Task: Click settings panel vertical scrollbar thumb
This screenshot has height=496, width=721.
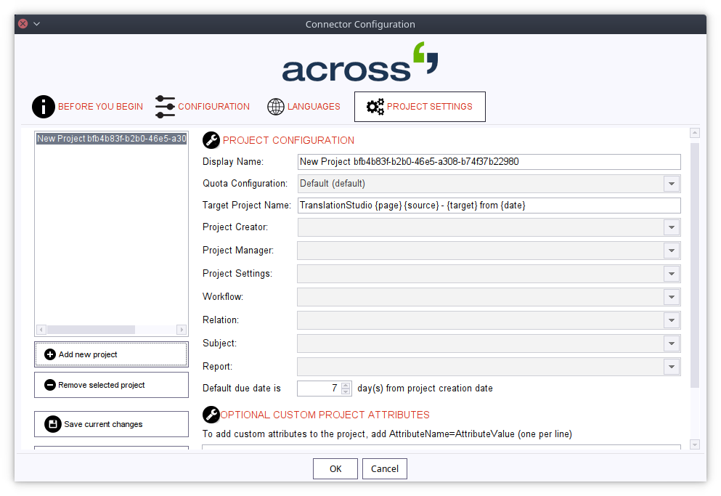Action: click(695, 265)
